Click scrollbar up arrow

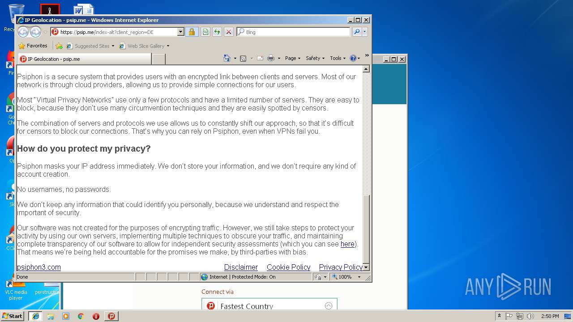pos(366,69)
